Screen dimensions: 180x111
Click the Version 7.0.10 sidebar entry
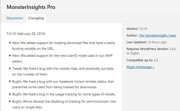tap(137, 29)
